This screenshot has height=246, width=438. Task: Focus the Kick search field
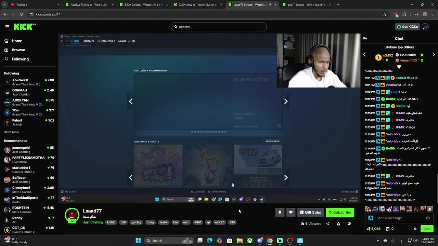[x=219, y=27]
